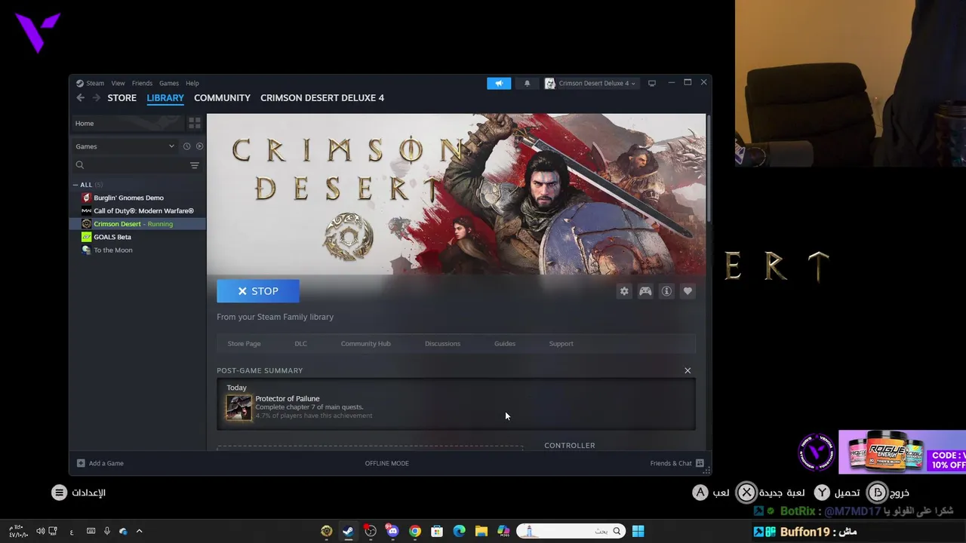
Task: Switch Steam to Big Picture mode icon
Action: point(652,83)
